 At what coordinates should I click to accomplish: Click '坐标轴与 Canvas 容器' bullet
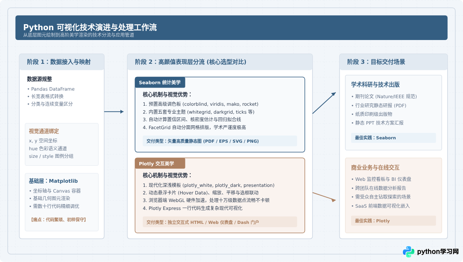55,191
